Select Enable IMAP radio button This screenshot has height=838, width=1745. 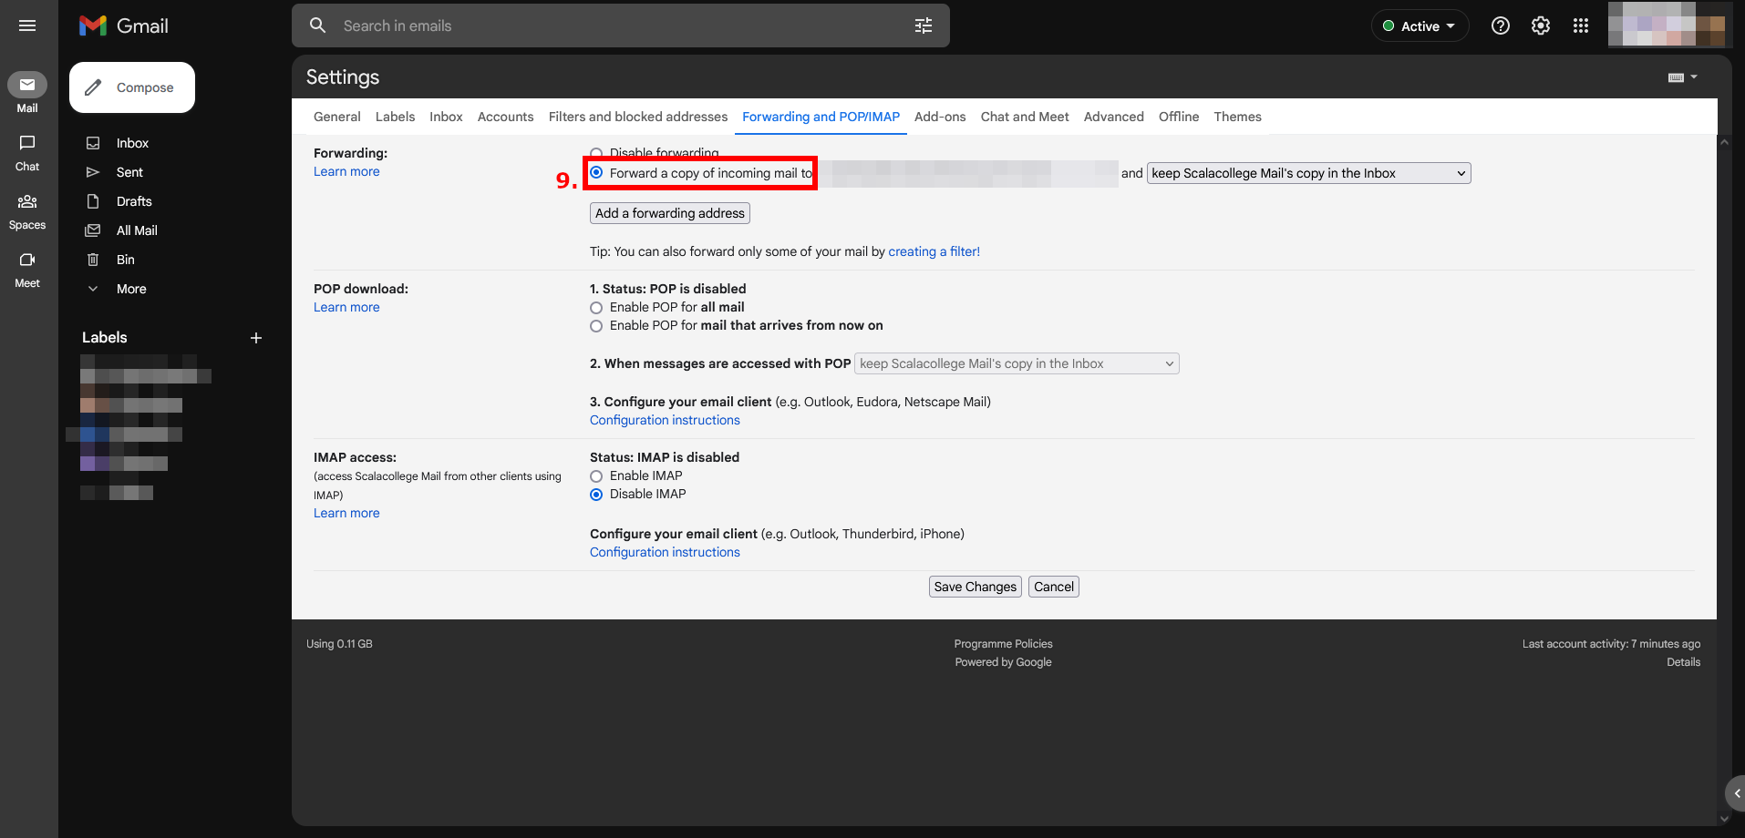596,476
